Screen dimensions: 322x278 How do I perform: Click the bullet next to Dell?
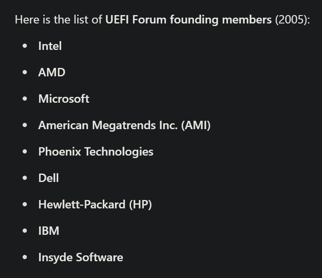pyautogui.click(x=25, y=178)
